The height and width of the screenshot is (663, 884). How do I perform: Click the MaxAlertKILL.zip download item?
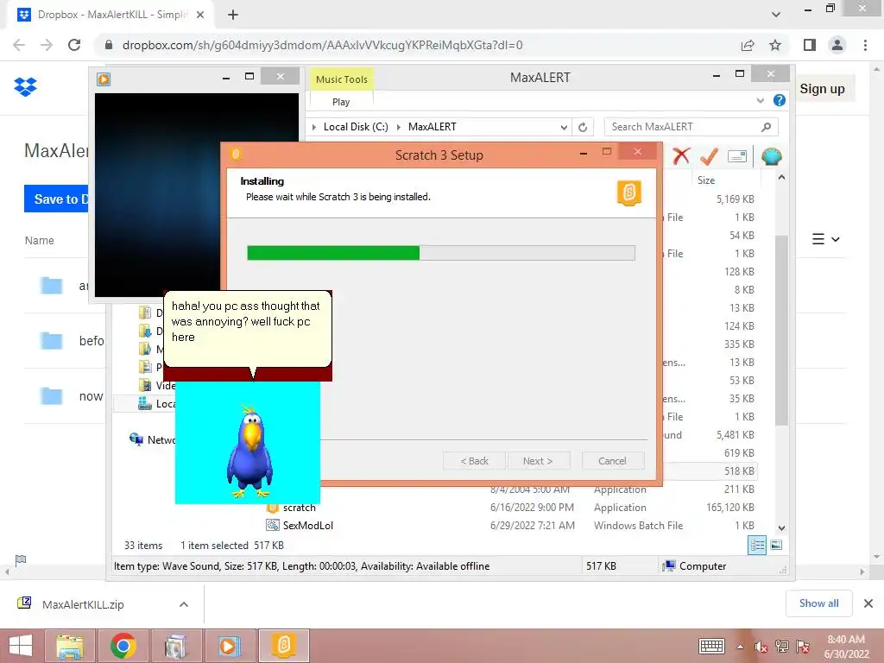[x=83, y=604]
